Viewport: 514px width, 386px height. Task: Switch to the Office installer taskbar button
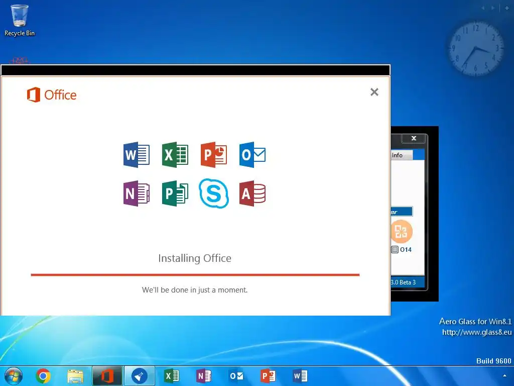click(x=107, y=376)
